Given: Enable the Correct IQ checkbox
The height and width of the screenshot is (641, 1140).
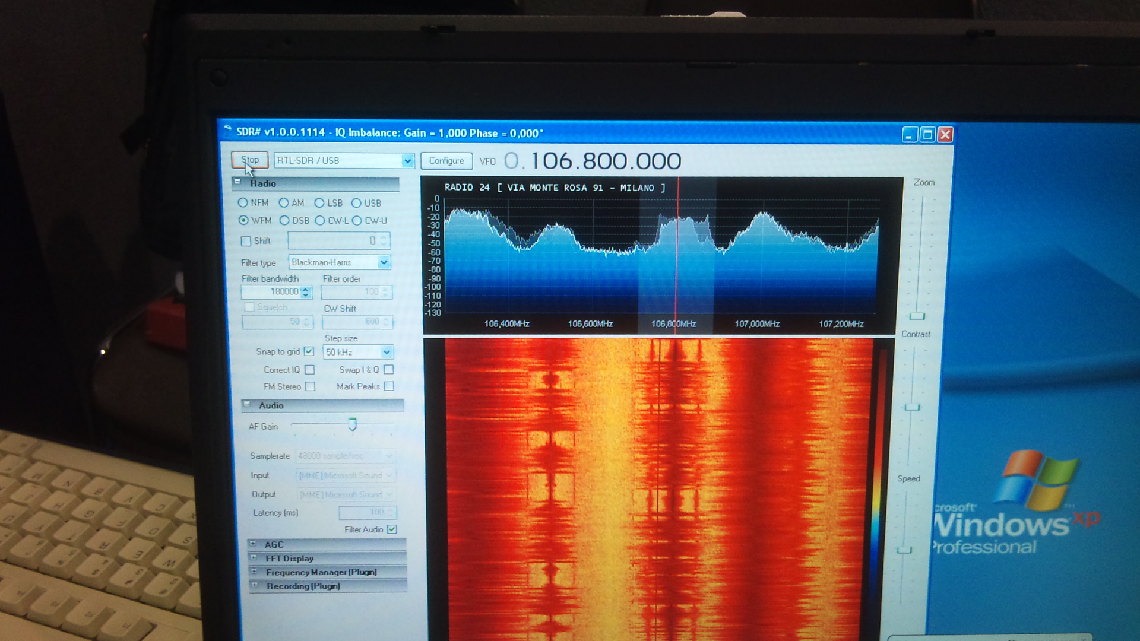Looking at the screenshot, I should 309,370.
